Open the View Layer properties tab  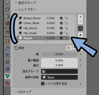pos(7,9)
